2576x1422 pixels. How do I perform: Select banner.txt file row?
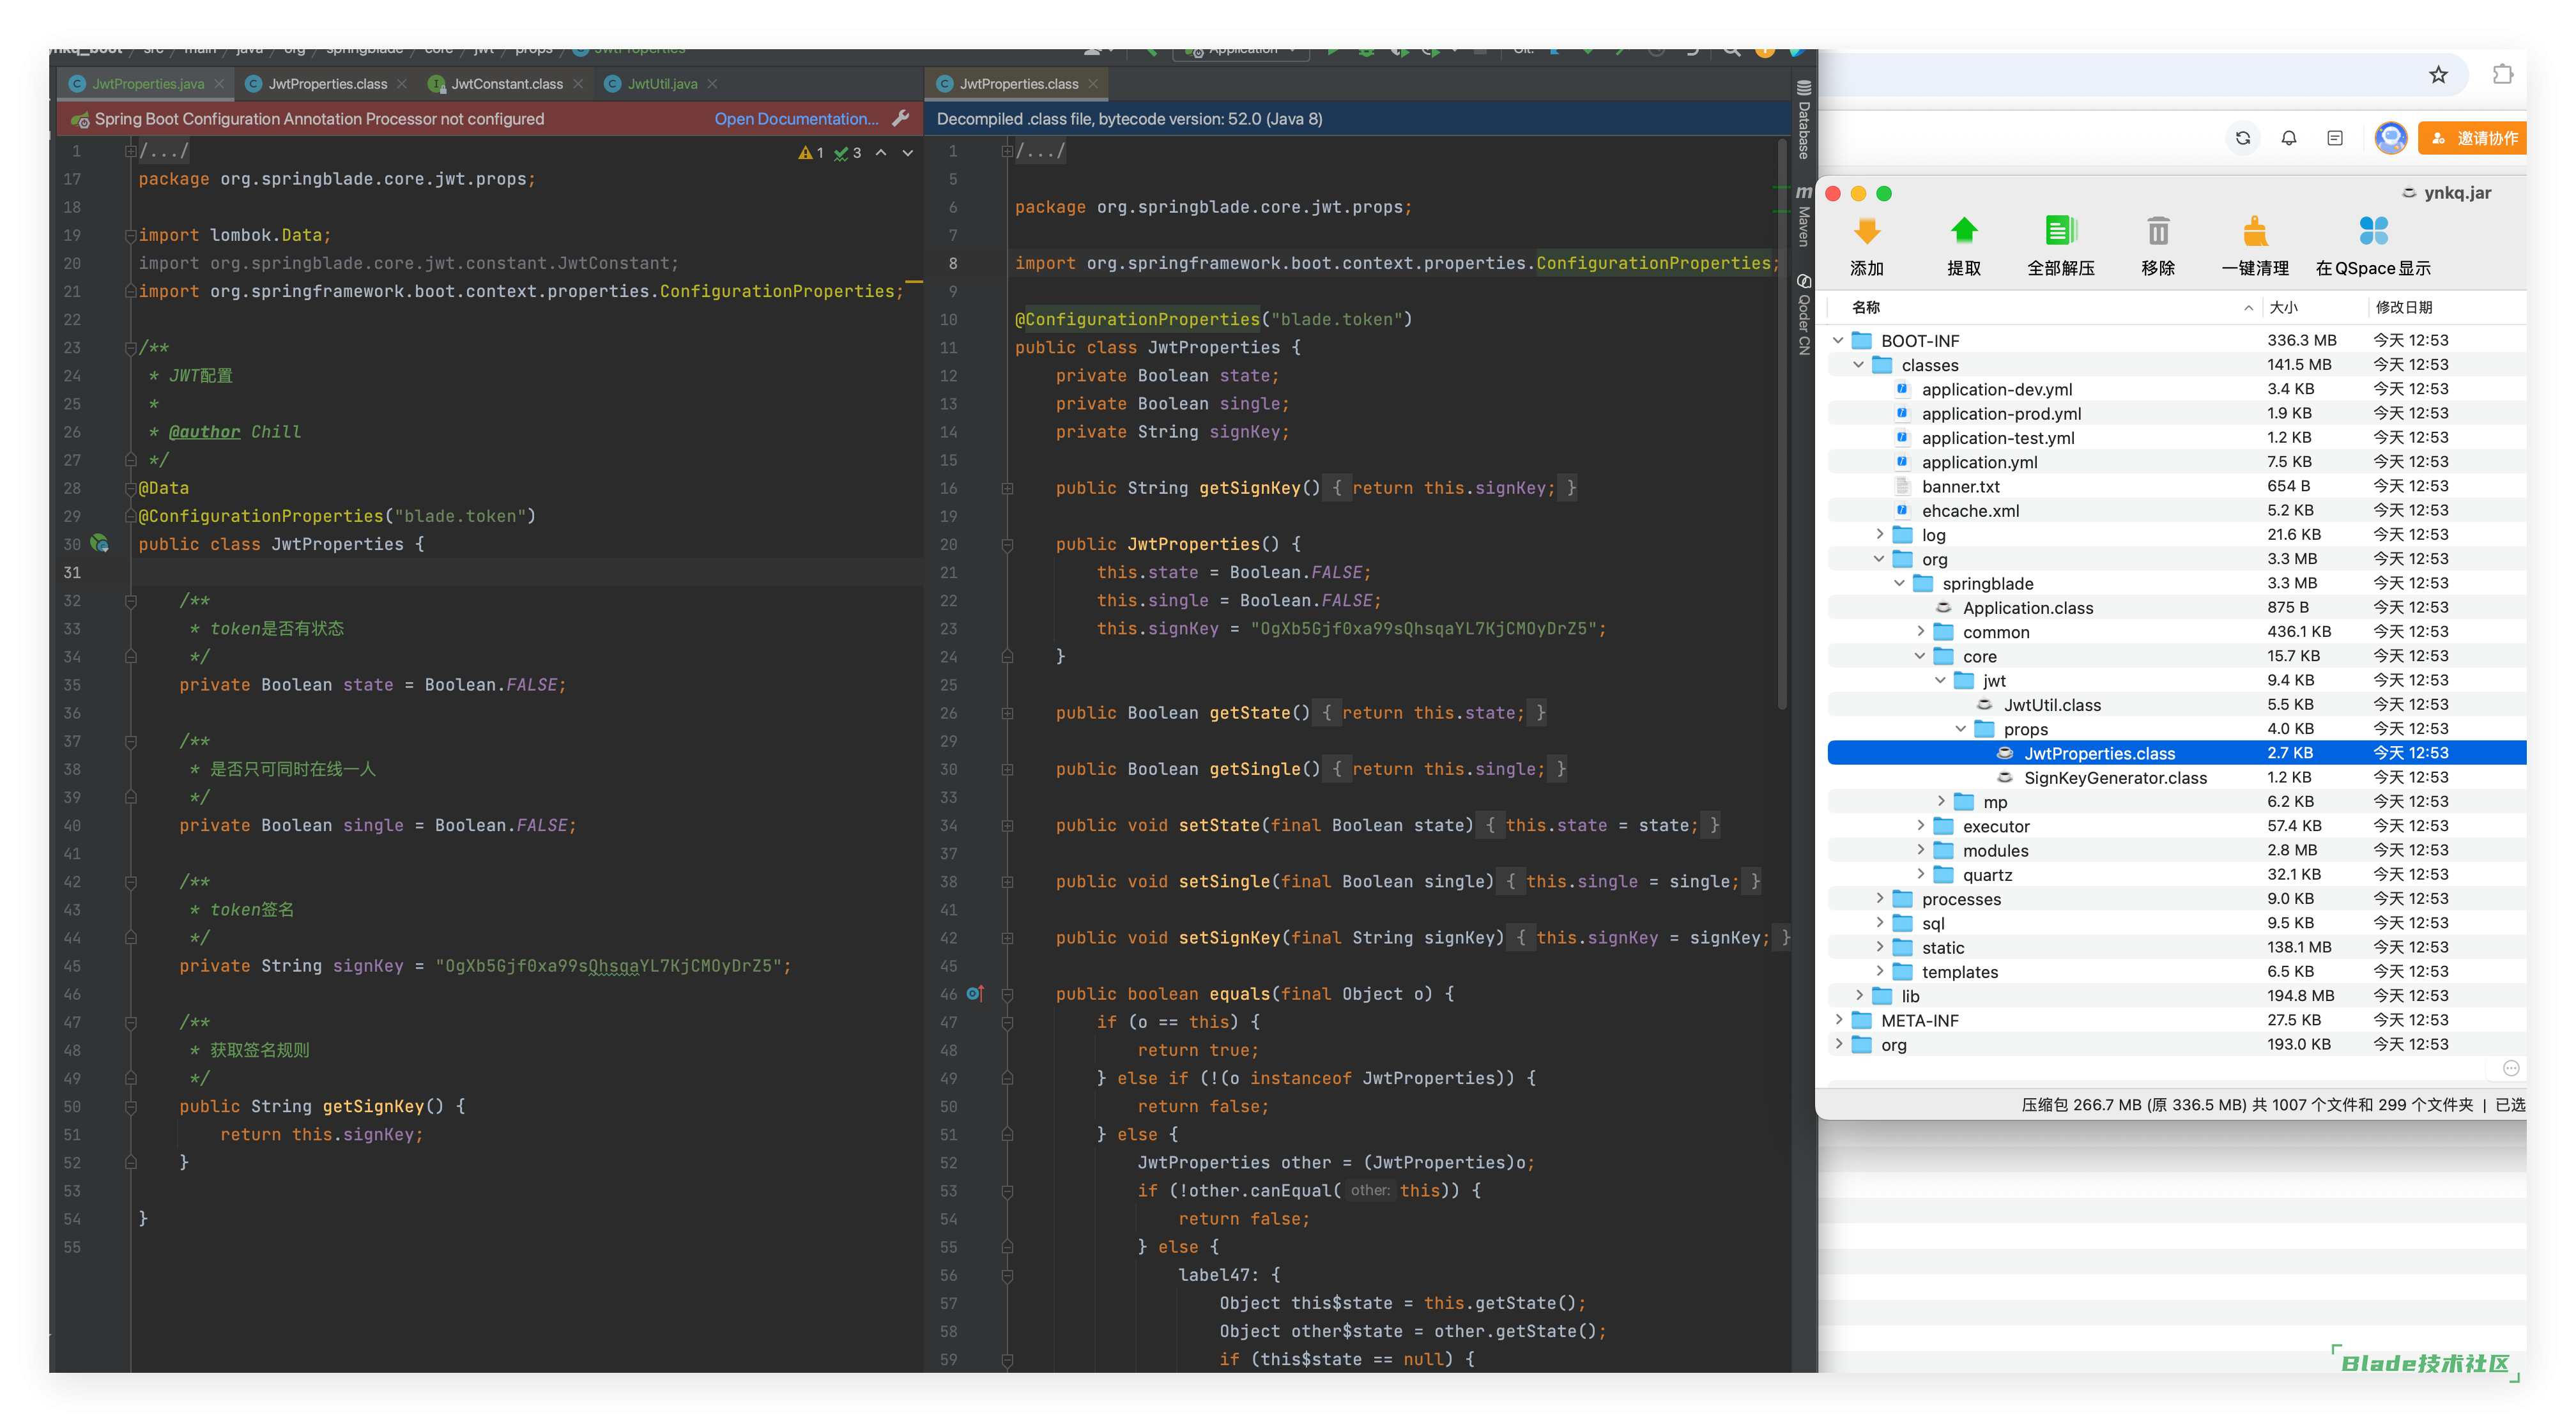[x=2176, y=486]
